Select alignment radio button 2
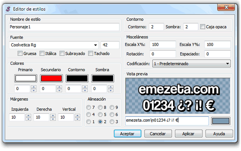Image resolution: width=241 pixels, height=151 pixels. [x=100, y=122]
